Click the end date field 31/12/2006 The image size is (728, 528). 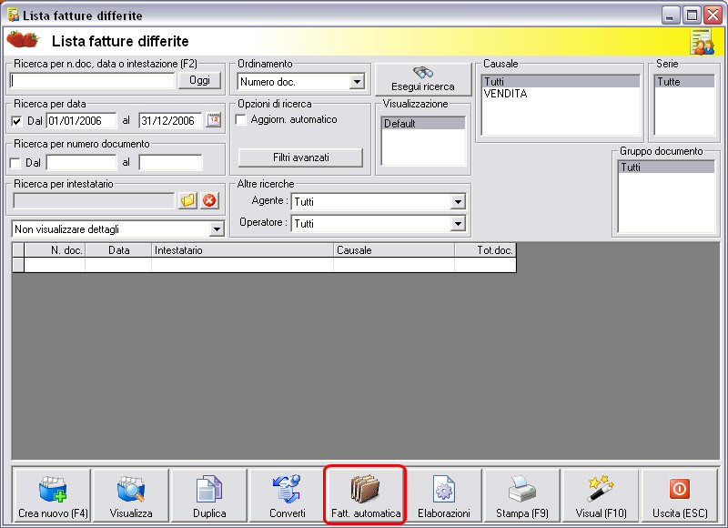170,121
